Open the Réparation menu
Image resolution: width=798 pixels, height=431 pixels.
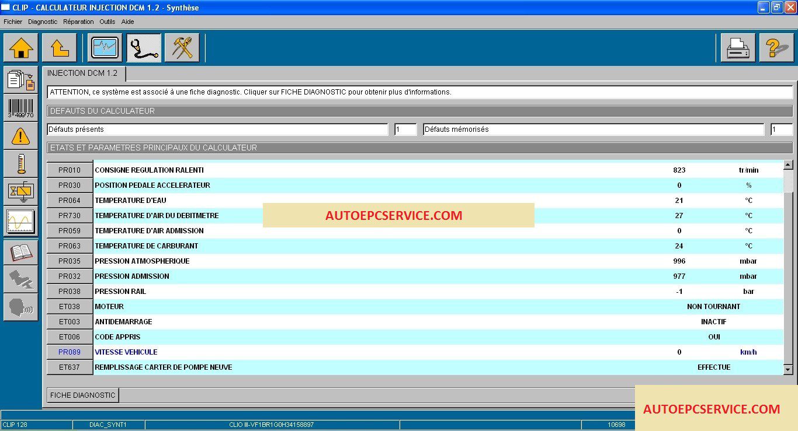[x=78, y=22]
